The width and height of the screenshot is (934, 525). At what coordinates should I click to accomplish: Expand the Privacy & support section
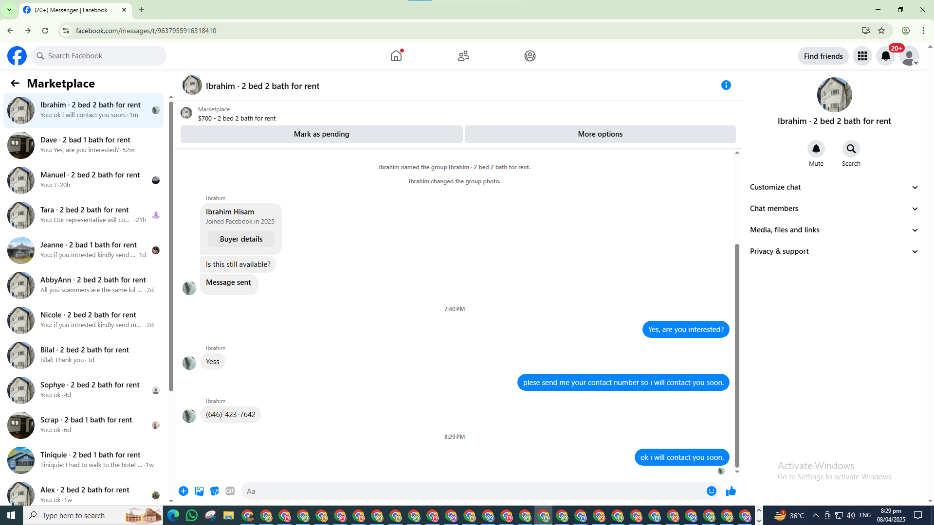coord(834,251)
